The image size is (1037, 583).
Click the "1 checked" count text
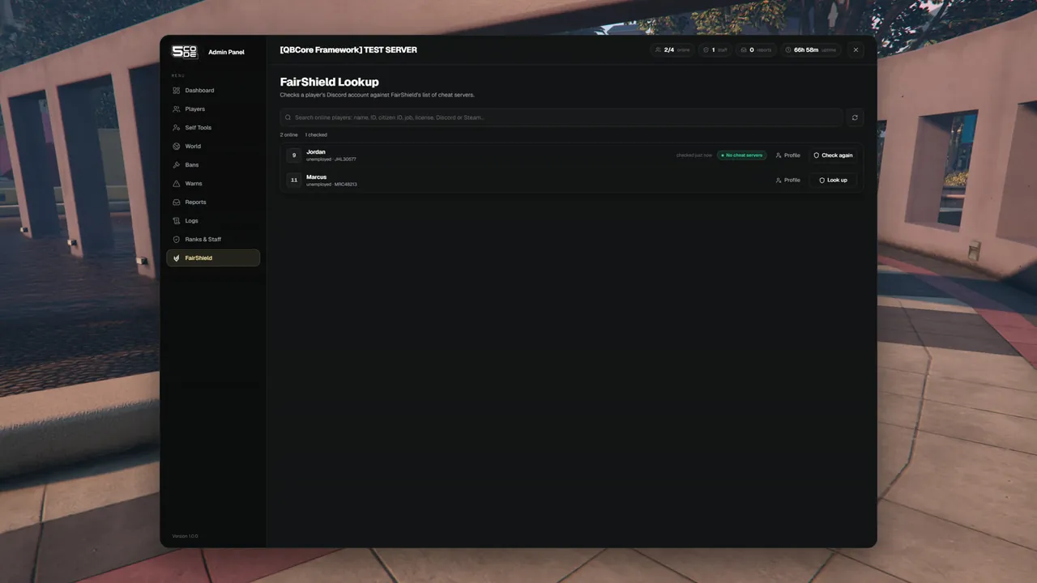316,135
